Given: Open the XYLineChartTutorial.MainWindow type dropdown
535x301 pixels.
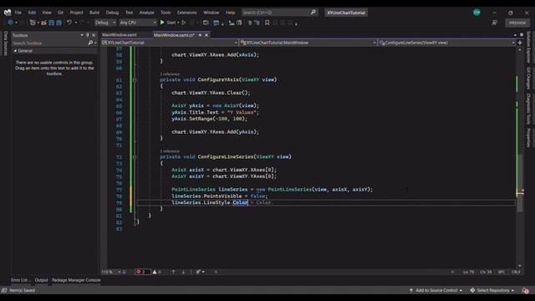Looking at the screenshot, I should click(308, 43).
